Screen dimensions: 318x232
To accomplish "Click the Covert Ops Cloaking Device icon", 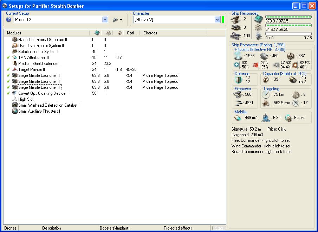I will pyautogui.click(x=15, y=93).
